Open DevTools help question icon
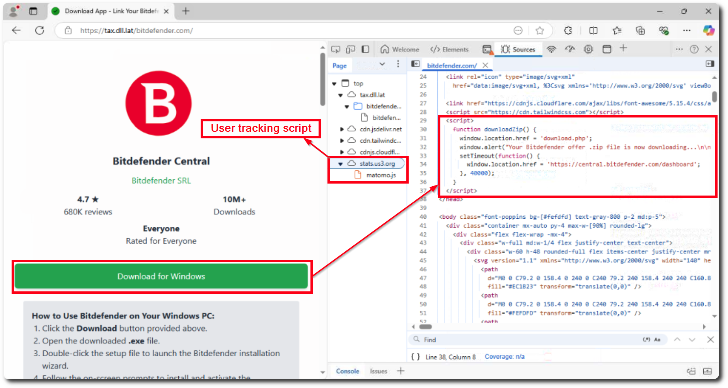The image size is (728, 388). 694,49
